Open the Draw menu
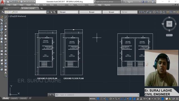Viewport: 179px width, 101px height. 52,5
